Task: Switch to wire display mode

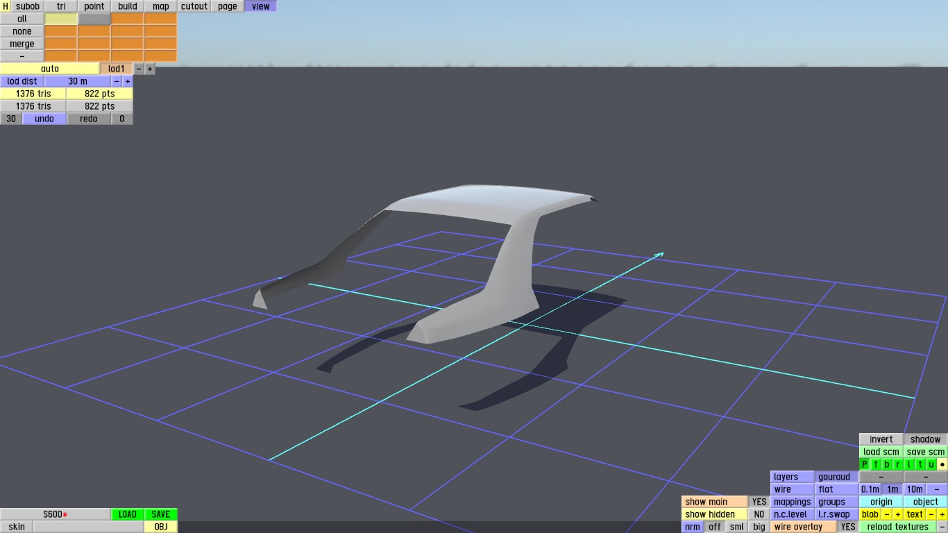Action: 793,489
